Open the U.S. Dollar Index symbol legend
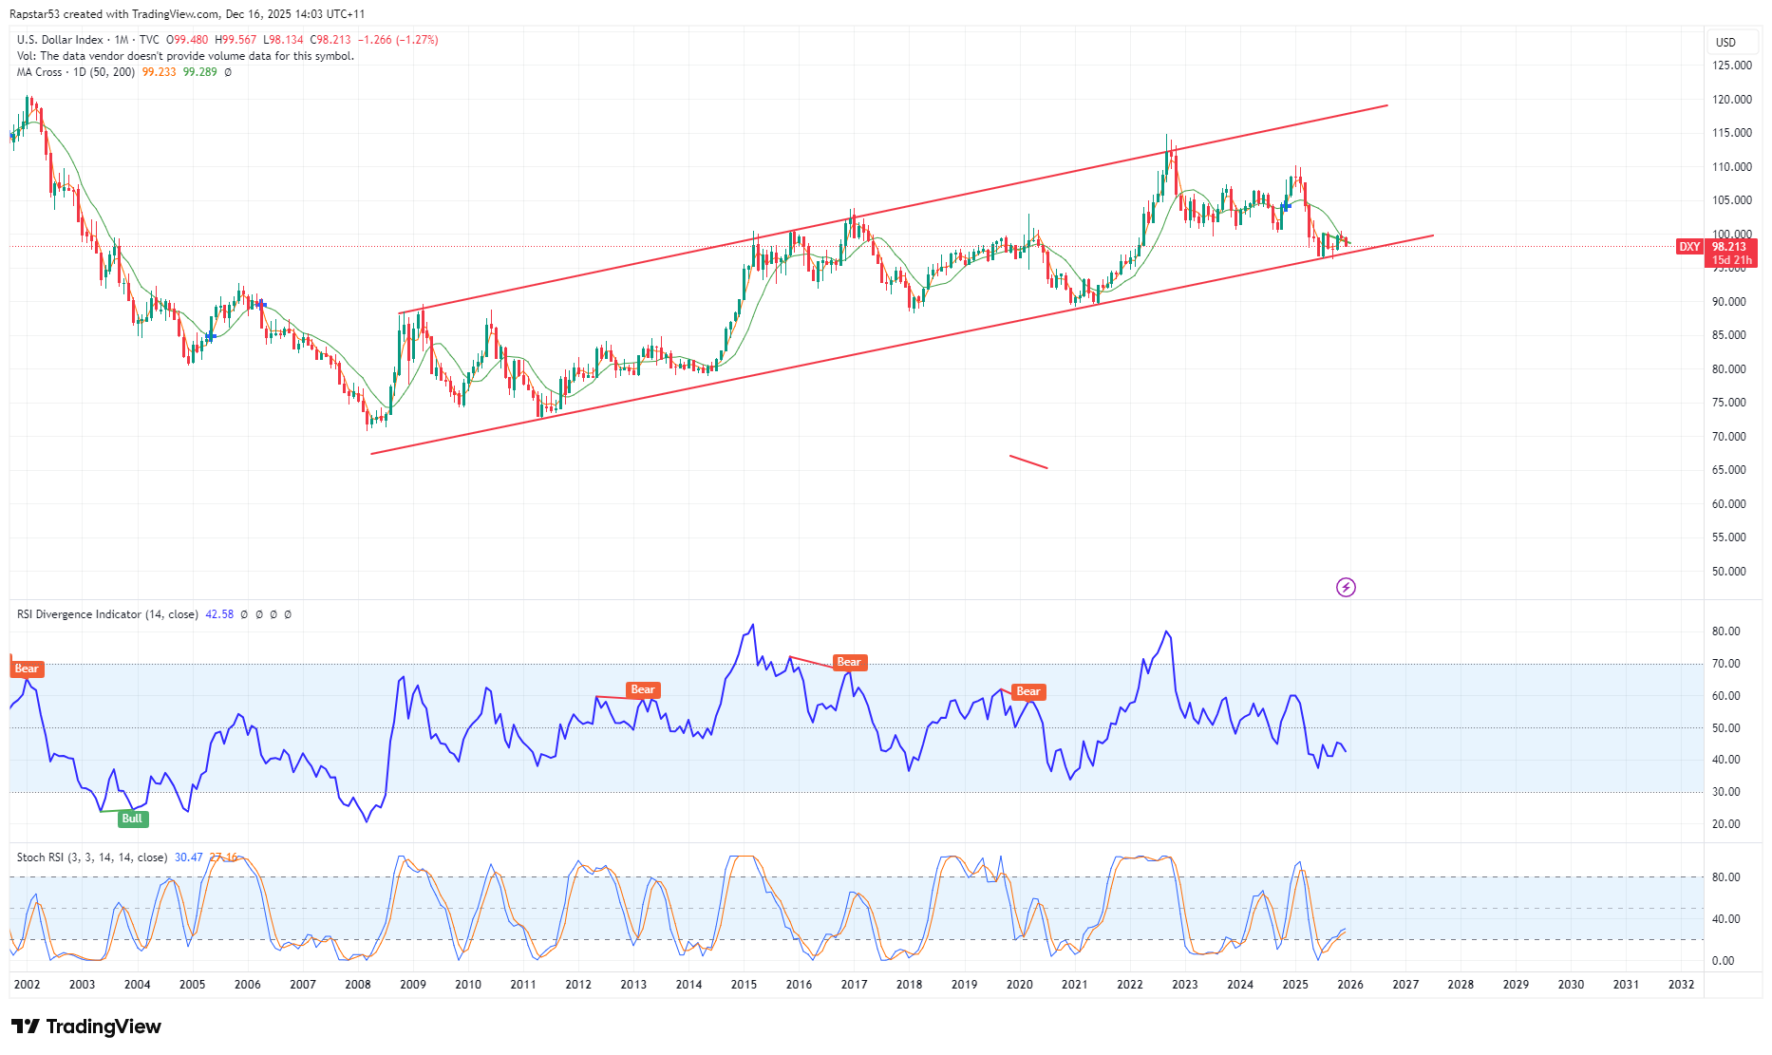 (61, 40)
